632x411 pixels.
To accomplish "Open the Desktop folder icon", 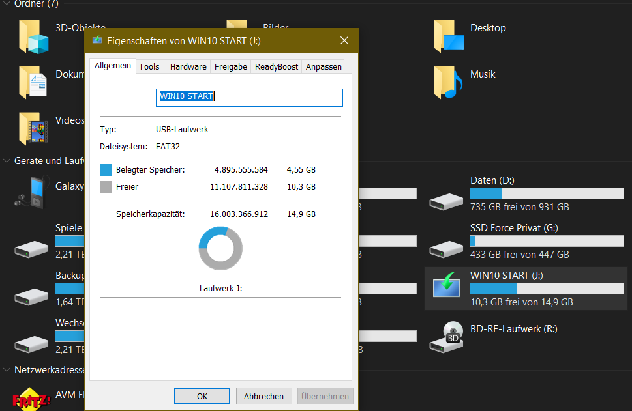I will [x=449, y=36].
